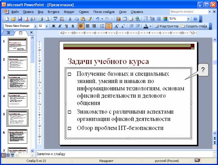Viewport: 218px width, 165px height.
Task: Click into Заметки к слайду notes field
Action: tap(124, 154)
